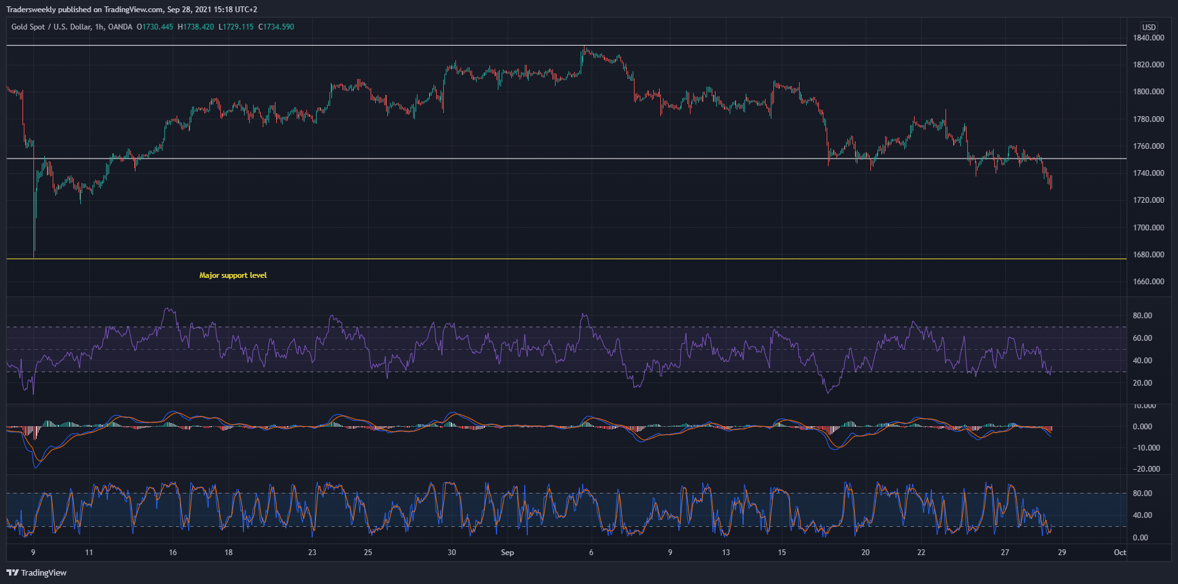Click the 1720.000 price scale label
1178x584 pixels.
click(1148, 200)
